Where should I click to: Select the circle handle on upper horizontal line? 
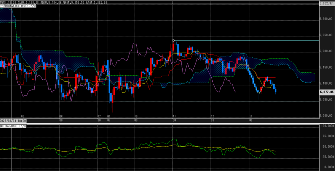coord(173,41)
